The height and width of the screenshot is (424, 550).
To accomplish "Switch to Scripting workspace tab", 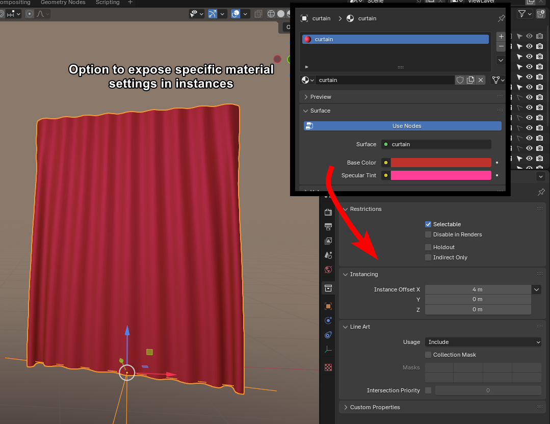I will coord(108,3).
